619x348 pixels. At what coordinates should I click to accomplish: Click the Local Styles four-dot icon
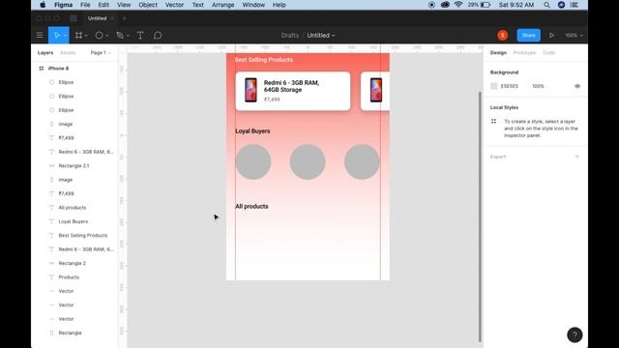coord(493,122)
